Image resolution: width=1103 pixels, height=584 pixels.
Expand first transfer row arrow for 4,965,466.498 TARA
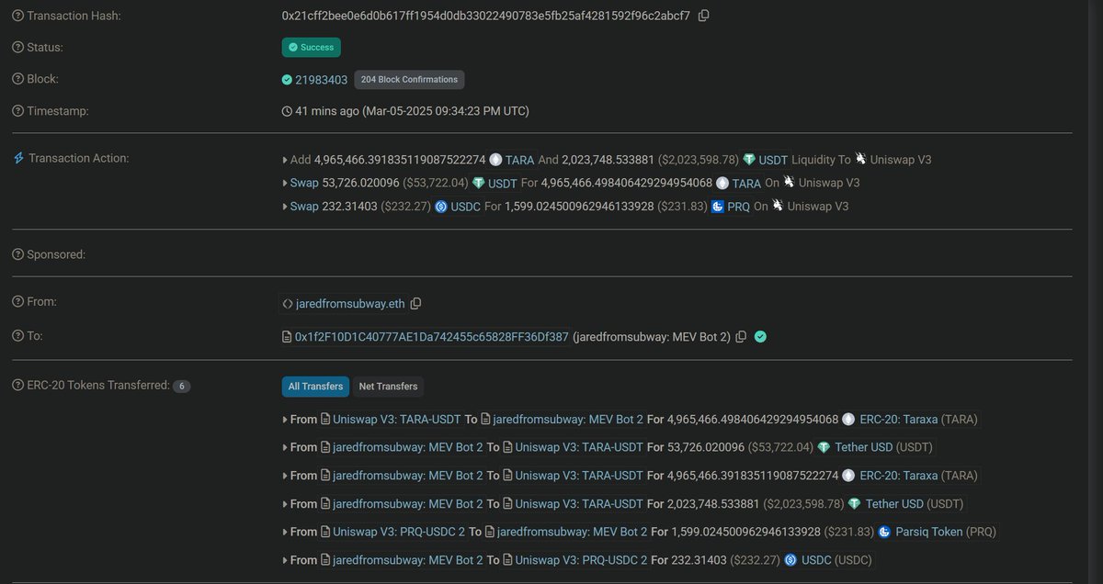(x=285, y=420)
